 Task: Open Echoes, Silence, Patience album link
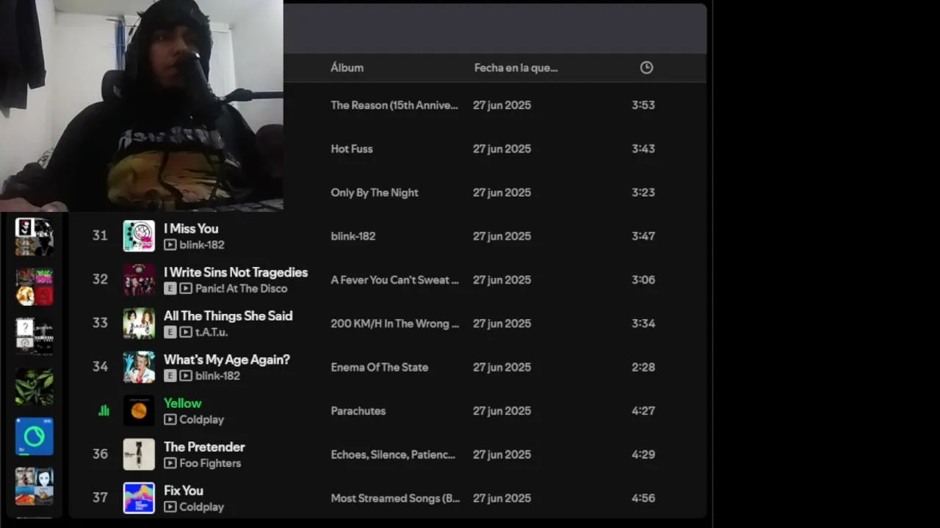pyautogui.click(x=393, y=454)
